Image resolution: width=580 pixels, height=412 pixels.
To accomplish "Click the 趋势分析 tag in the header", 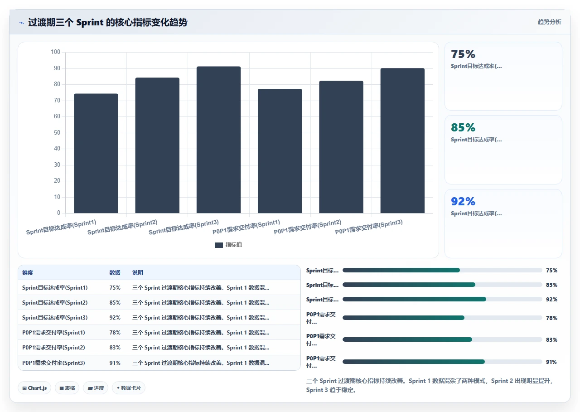I will pyautogui.click(x=549, y=22).
